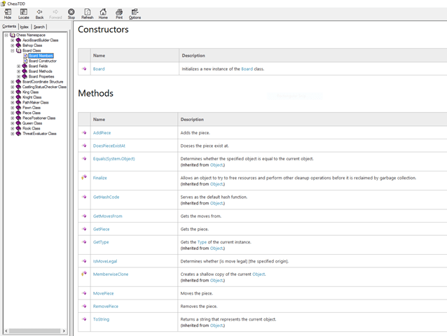Open the IsMoveLegal method link
Screen dimensions: 447x336
click(105, 261)
